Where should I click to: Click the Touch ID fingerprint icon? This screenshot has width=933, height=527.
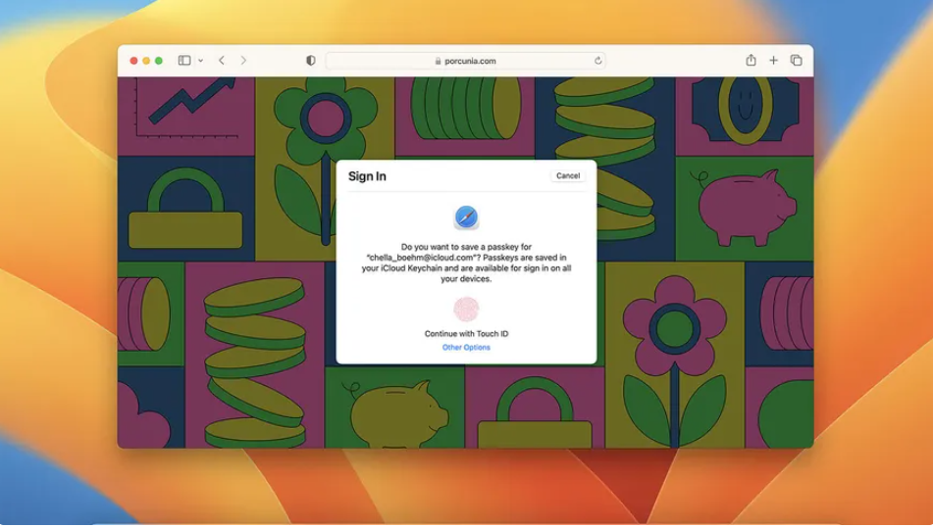click(x=466, y=310)
